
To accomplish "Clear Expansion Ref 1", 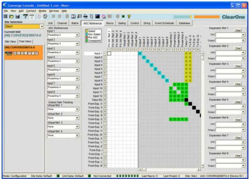I will pyautogui.click(x=238, y=30).
